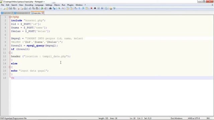Start macro recording with the red Record icon

point(91,8)
